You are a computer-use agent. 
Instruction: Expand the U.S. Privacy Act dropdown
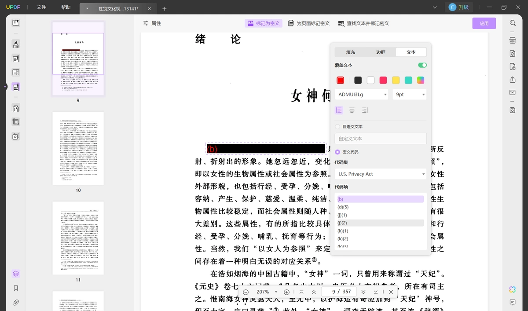381,174
